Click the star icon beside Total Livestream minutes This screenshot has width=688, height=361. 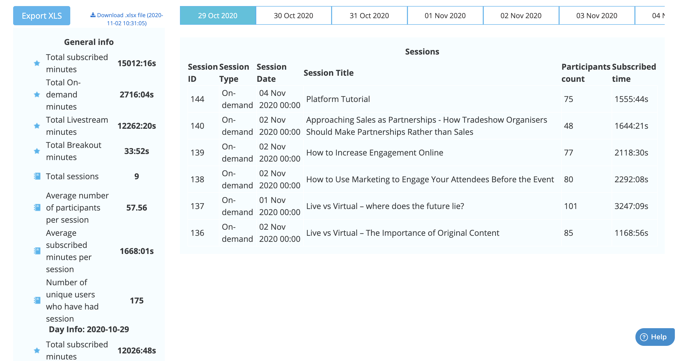coord(37,126)
